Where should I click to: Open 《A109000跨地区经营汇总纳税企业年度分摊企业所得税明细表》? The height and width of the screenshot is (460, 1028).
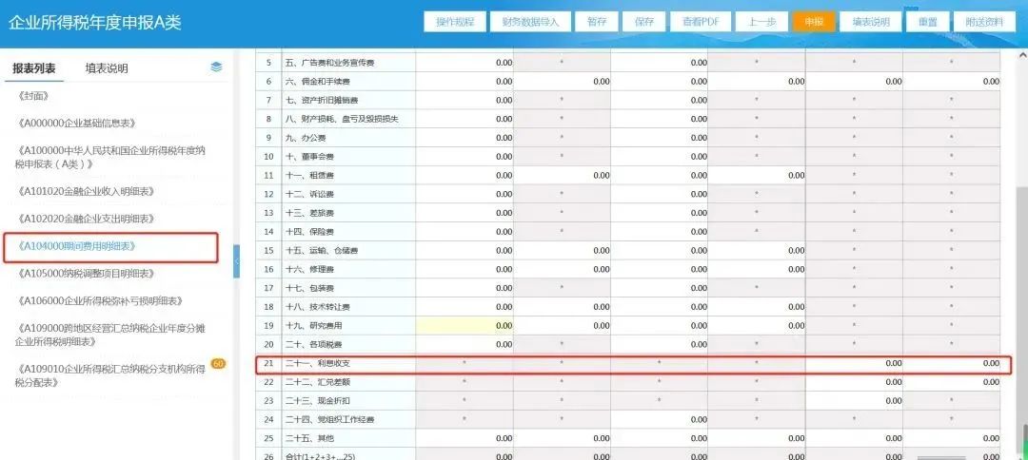click(110, 335)
